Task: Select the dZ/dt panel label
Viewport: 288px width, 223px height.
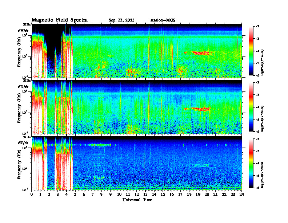Action: pos(23,143)
